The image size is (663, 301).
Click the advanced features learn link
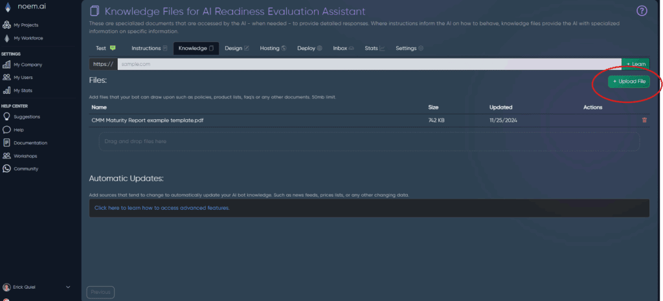[x=162, y=208]
